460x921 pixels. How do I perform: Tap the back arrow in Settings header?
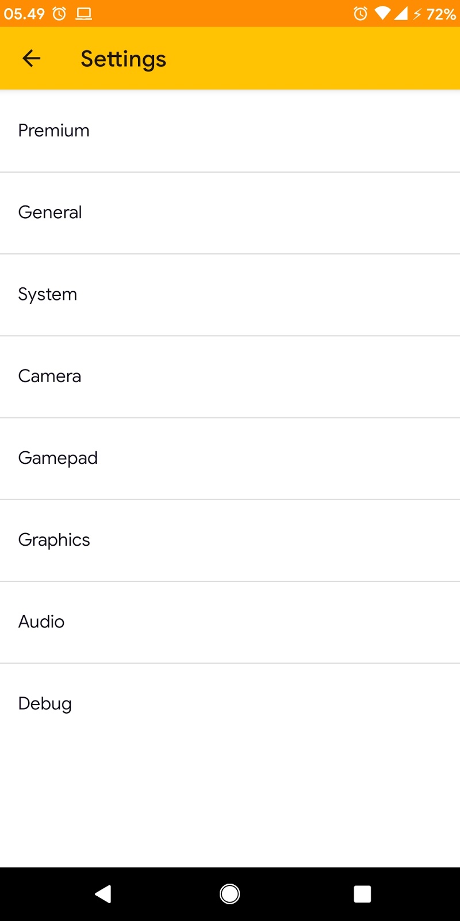tap(32, 58)
